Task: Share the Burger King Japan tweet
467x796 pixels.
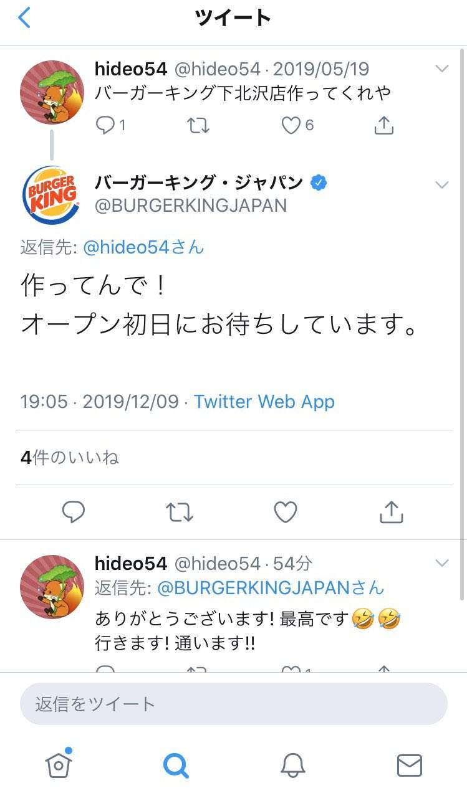Action: (392, 512)
